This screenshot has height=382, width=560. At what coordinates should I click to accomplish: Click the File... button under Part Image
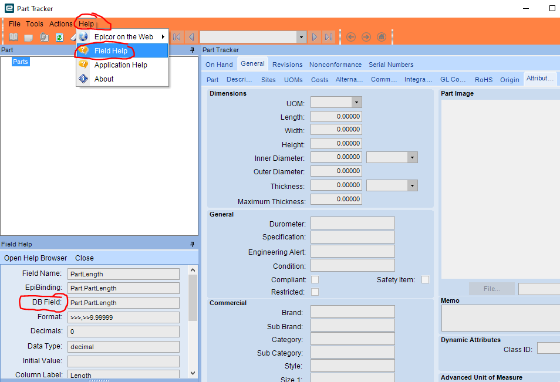[492, 289]
